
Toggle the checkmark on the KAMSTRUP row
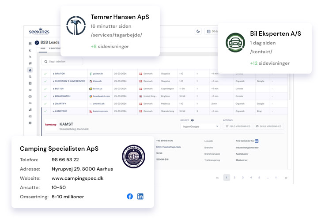[x=45, y=111]
